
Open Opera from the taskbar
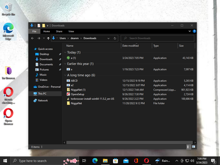pyautogui.click(x=147, y=161)
